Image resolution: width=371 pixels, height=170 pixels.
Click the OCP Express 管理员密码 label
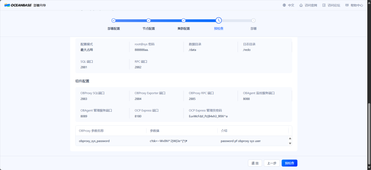(205, 110)
